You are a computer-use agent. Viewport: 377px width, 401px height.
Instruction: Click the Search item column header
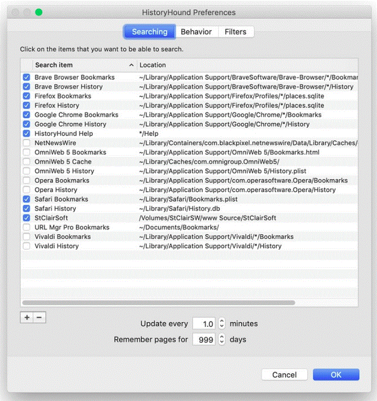pyautogui.click(x=85, y=65)
